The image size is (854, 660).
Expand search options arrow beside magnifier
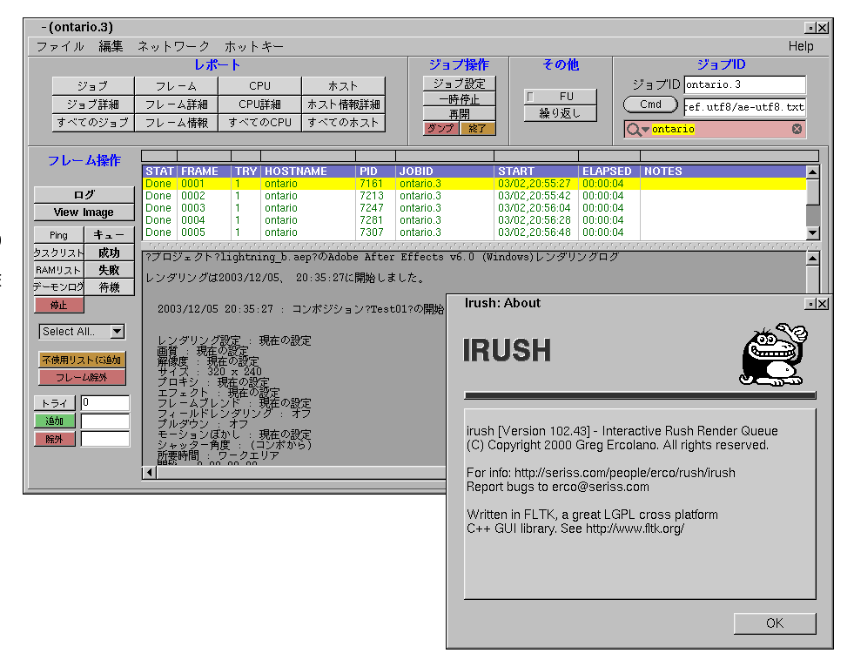coord(646,131)
